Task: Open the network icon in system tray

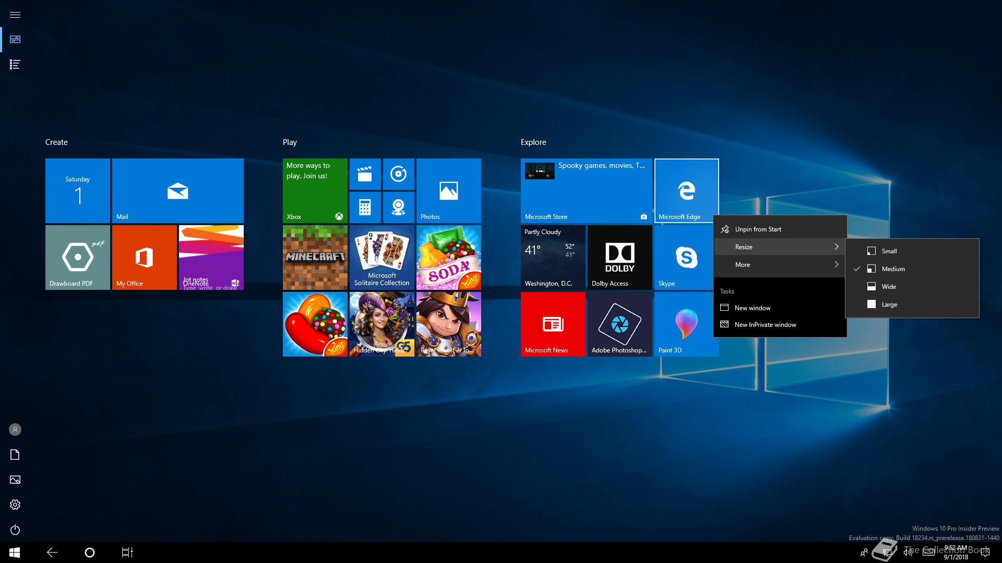Action: [x=887, y=553]
